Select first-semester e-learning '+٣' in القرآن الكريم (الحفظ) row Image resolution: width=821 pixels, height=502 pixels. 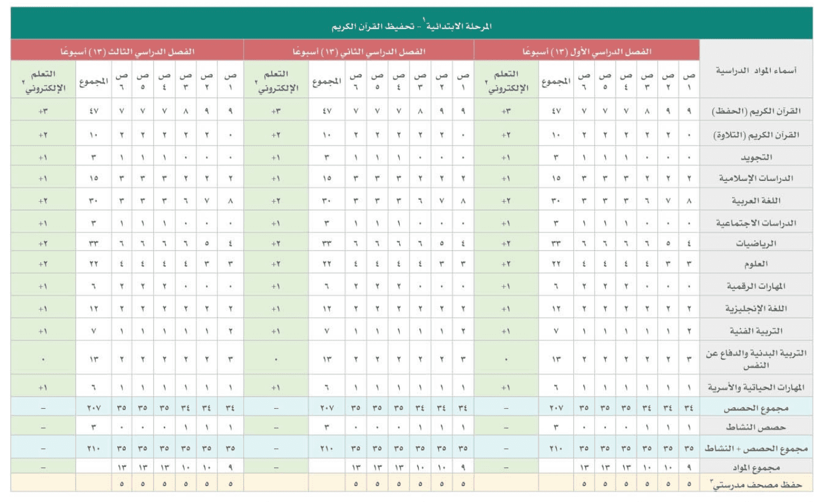(x=506, y=111)
